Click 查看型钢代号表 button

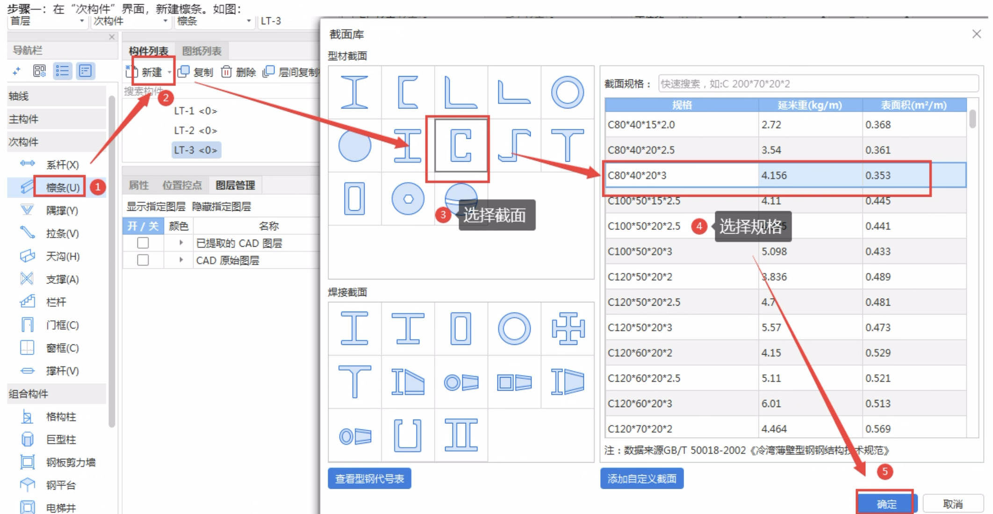369,478
